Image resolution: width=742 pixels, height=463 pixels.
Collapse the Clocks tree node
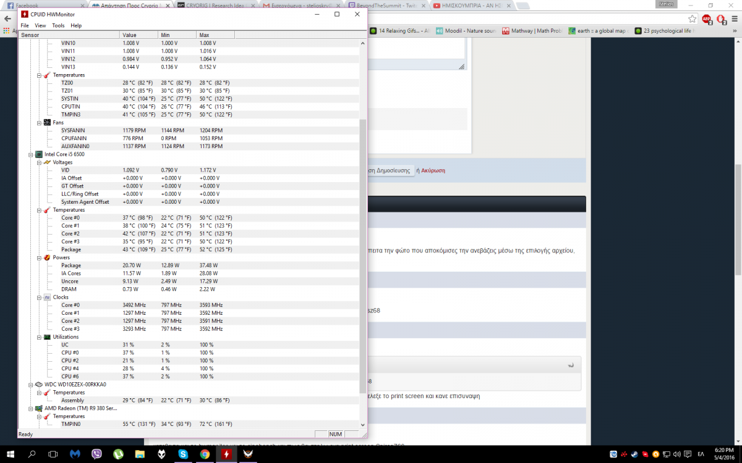pos(38,297)
